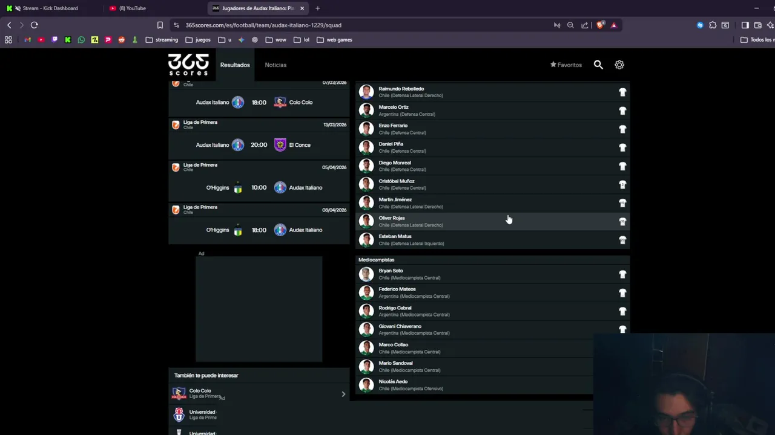The width and height of the screenshot is (775, 435).
Task: Open Brave Rewards triangle icon
Action: pyautogui.click(x=614, y=25)
